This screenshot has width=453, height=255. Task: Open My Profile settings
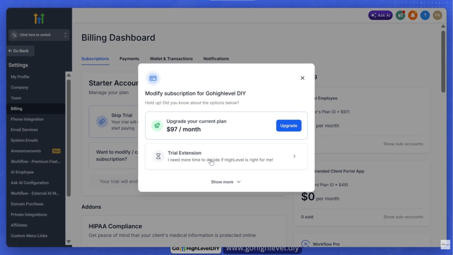click(x=20, y=77)
